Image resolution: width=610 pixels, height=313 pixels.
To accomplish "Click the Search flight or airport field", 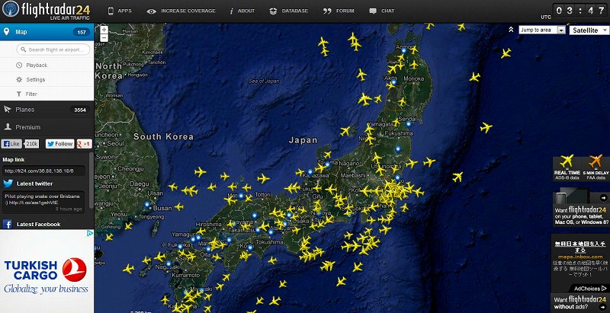I will click(53, 49).
